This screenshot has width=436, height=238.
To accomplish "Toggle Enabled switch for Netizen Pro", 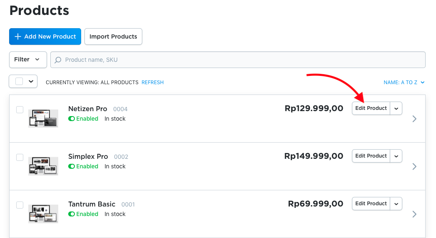I will [72, 119].
